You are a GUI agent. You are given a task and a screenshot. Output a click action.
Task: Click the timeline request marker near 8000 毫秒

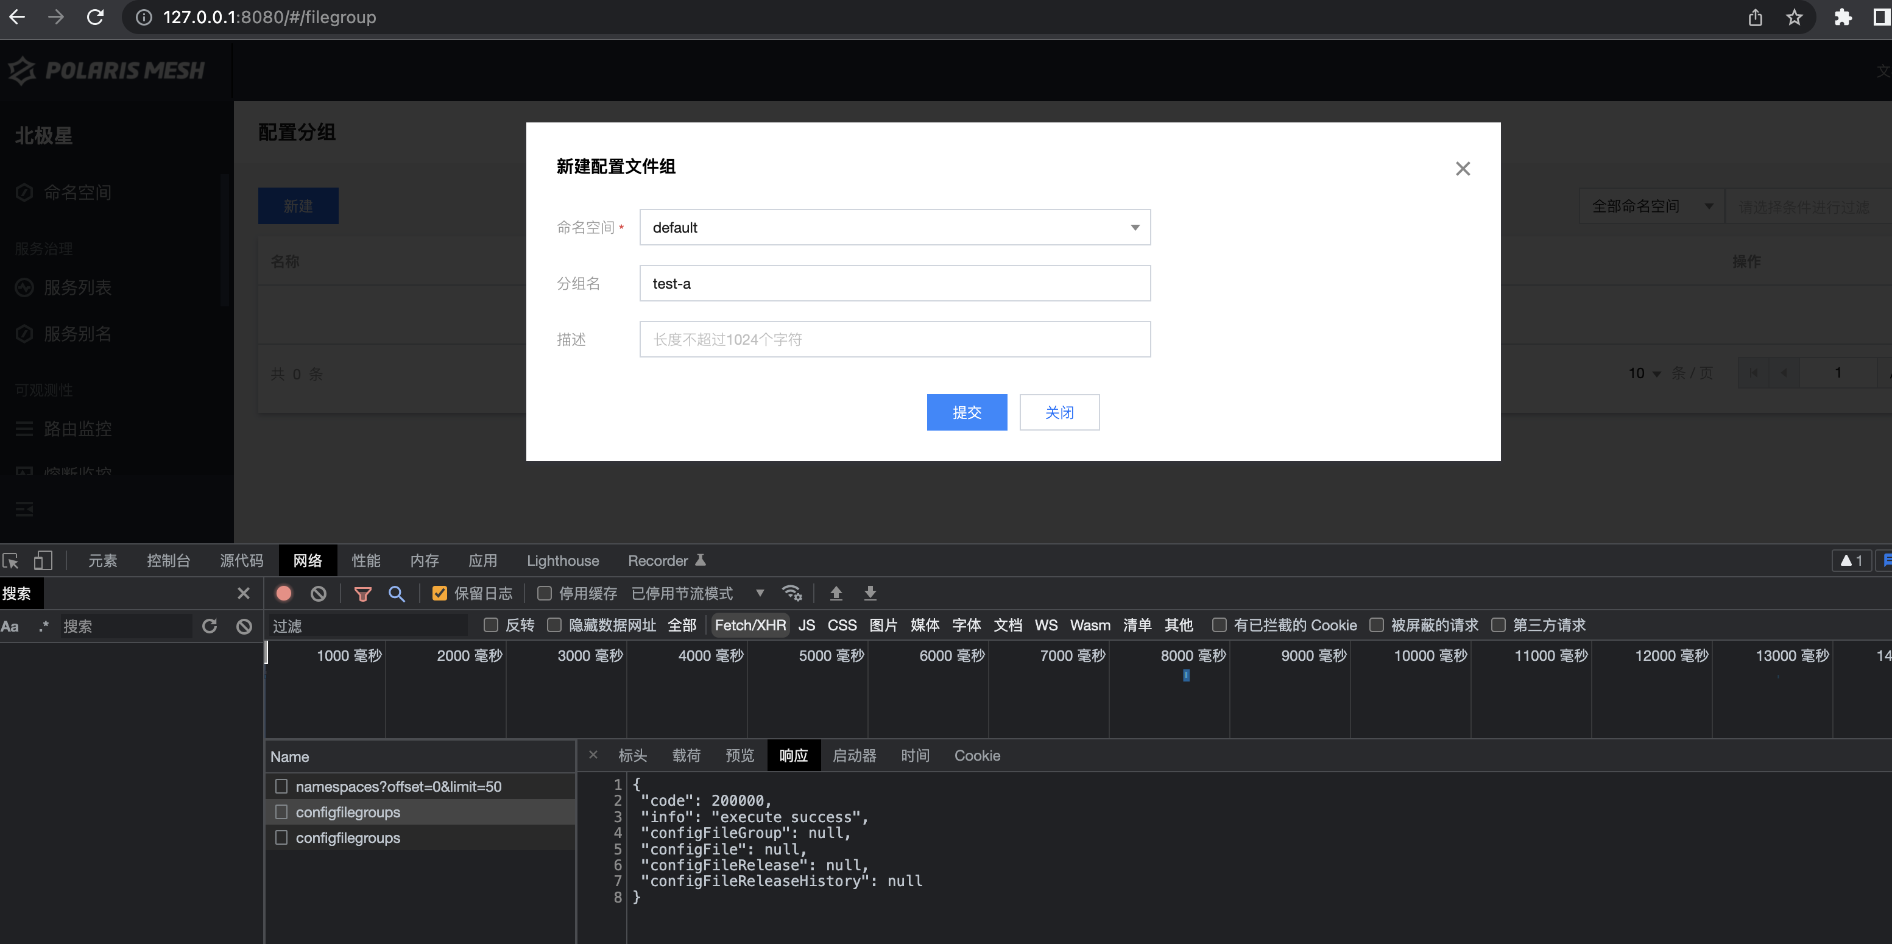(1185, 675)
